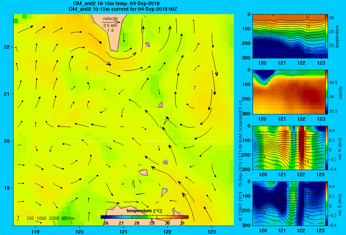Click the '200' bathymetry depth label
346x235 pixels.
click(x=30, y=218)
